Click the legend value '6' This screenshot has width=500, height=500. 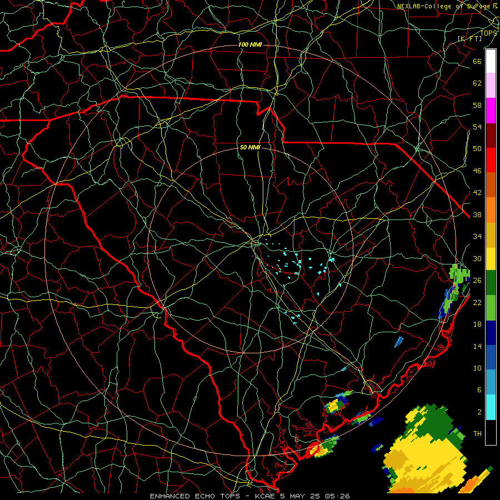coord(479,390)
